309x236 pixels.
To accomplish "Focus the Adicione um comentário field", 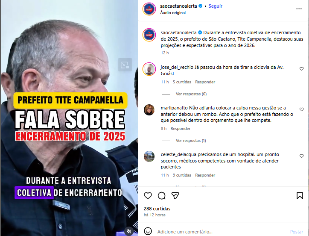I will click(221, 232).
